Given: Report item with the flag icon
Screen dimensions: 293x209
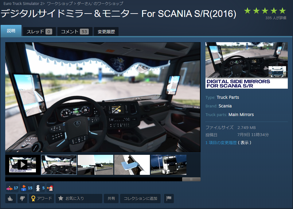Looking at the screenshot, I should click(169, 199).
